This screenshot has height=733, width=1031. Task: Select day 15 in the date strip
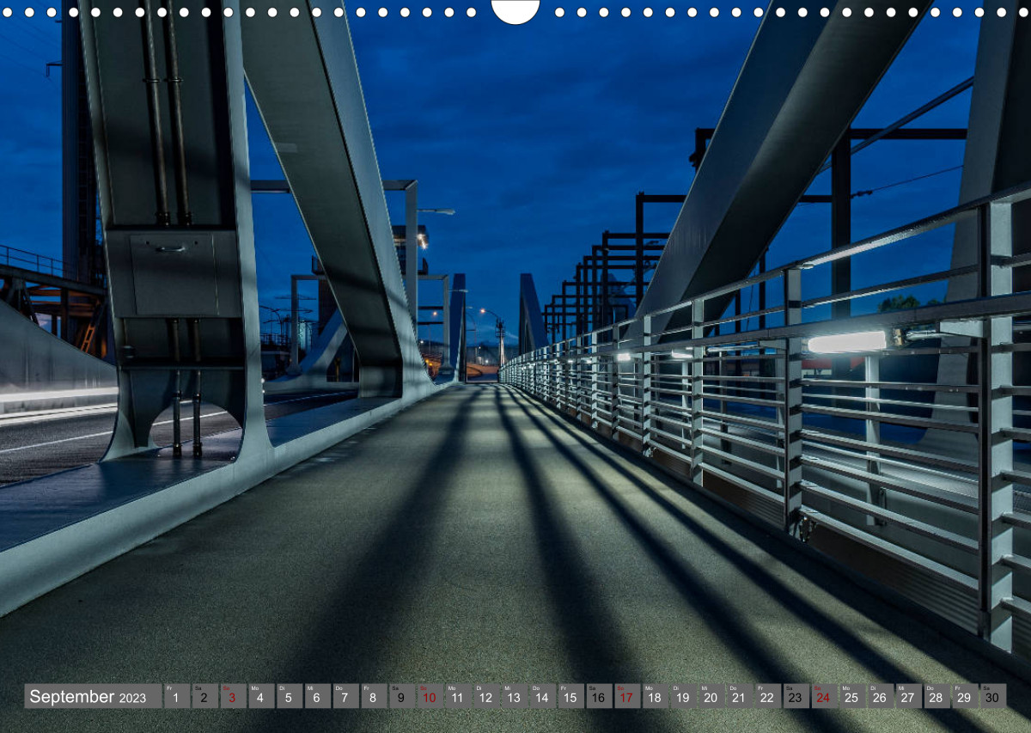tap(570, 696)
